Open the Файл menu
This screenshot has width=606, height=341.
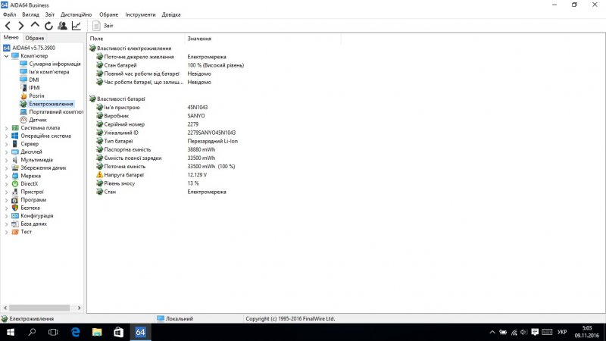coord(9,14)
